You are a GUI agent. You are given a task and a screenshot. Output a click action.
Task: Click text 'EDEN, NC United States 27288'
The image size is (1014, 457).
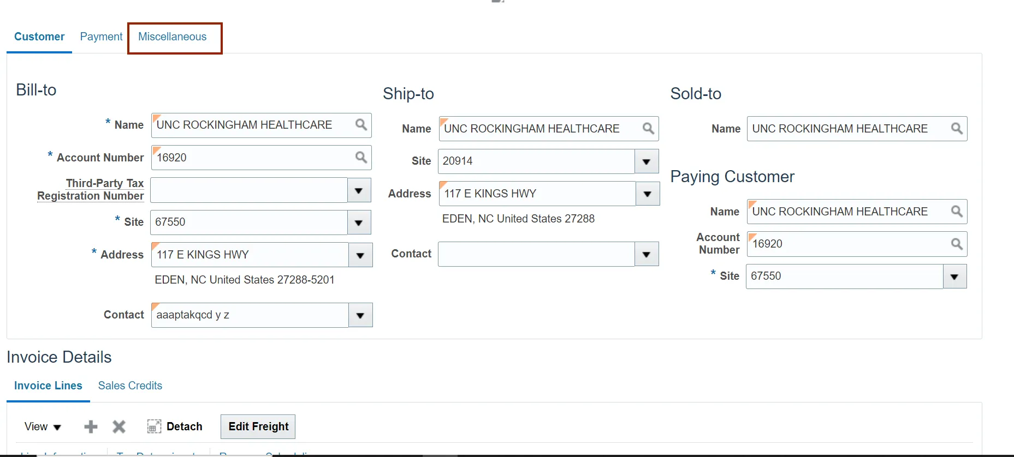click(518, 219)
